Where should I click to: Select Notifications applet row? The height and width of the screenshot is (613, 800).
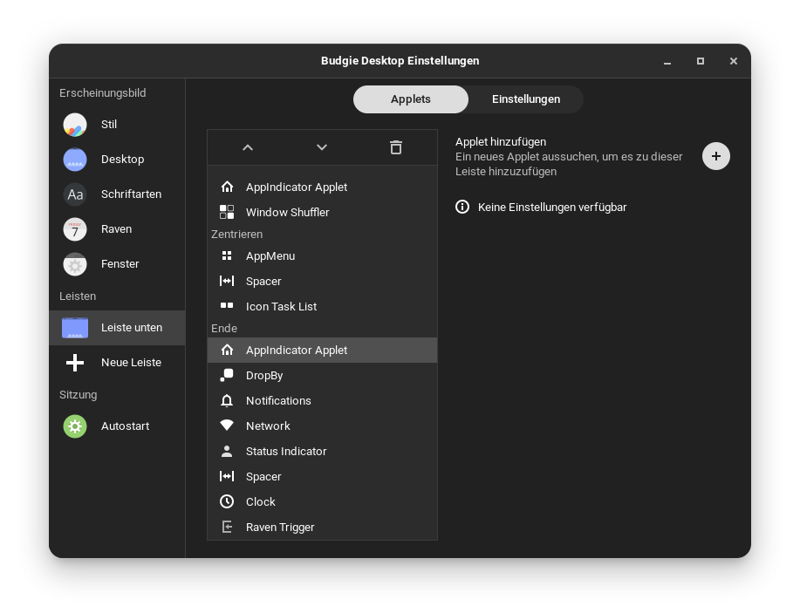322,401
